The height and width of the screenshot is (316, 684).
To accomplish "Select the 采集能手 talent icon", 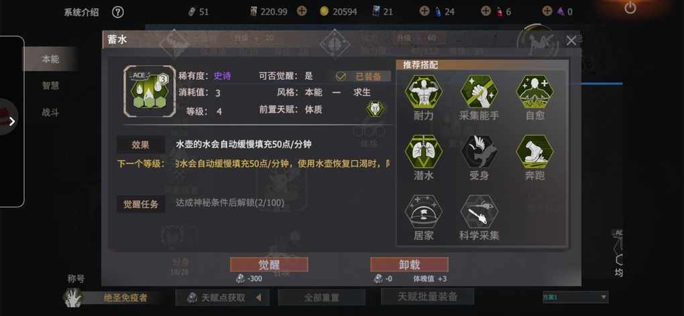I will (479, 92).
